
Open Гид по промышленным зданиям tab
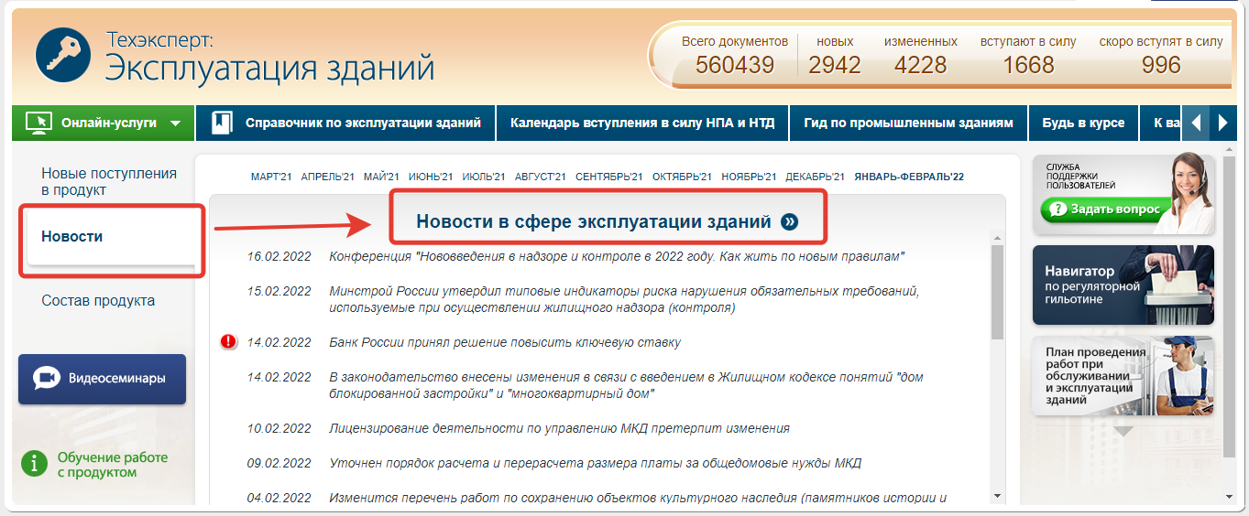coord(908,123)
